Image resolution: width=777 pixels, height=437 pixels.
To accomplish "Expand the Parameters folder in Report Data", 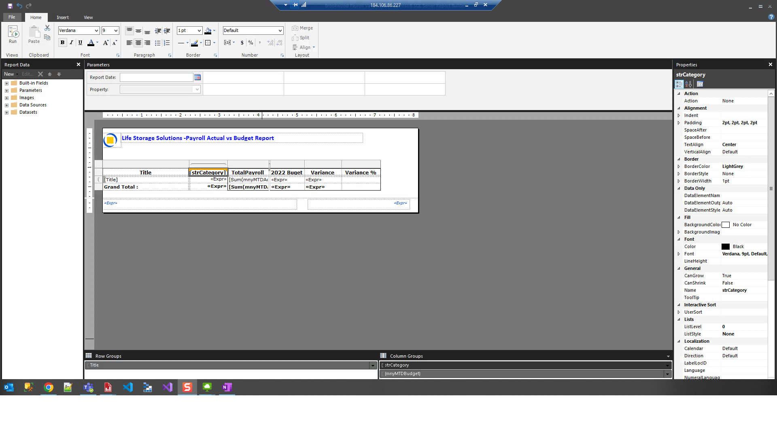I will (6, 90).
